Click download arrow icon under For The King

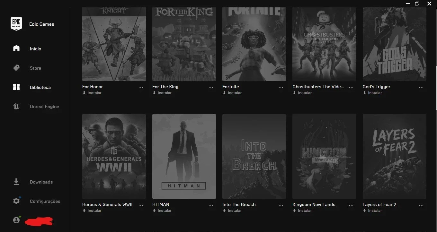coord(154,93)
